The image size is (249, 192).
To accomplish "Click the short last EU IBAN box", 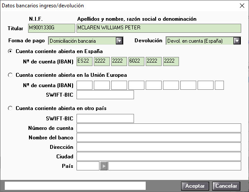I will (220, 85).
